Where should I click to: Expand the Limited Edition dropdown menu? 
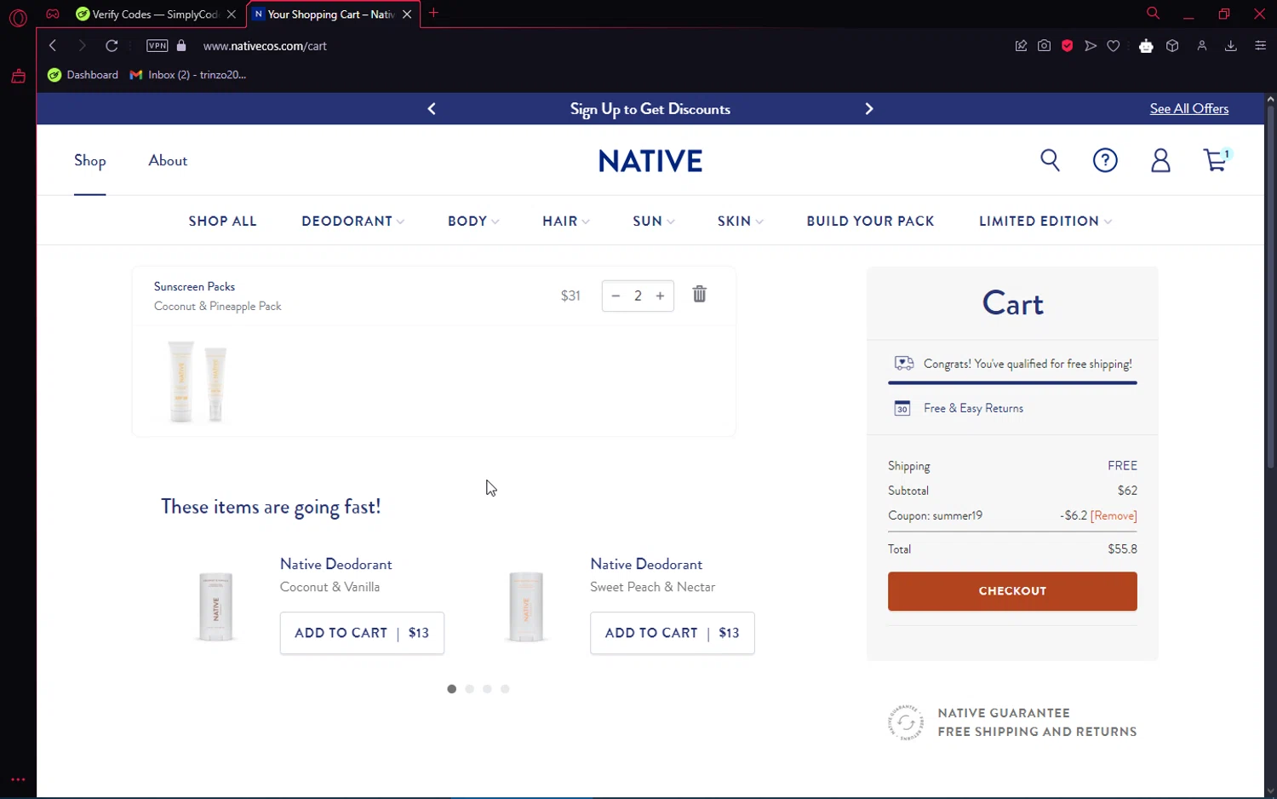(1045, 221)
